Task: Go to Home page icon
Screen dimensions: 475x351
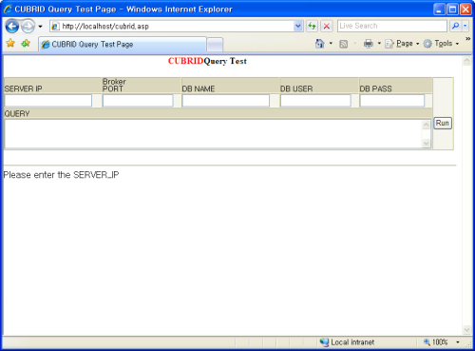Action: tap(320, 44)
